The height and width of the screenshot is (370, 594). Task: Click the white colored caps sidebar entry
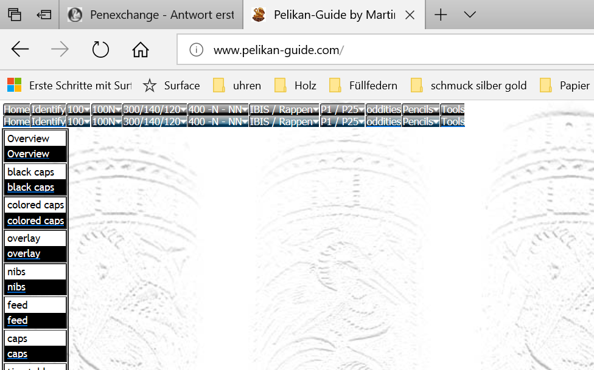35,205
